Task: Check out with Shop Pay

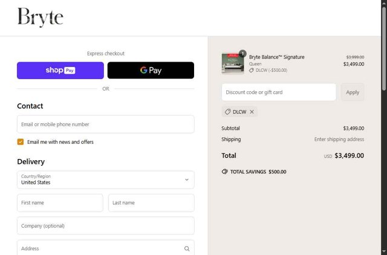Action: [x=60, y=71]
